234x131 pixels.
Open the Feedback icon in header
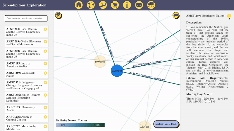pyautogui.click(x=151, y=5)
